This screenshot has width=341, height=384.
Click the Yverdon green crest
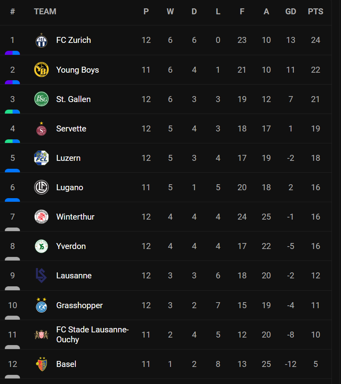coord(41,246)
